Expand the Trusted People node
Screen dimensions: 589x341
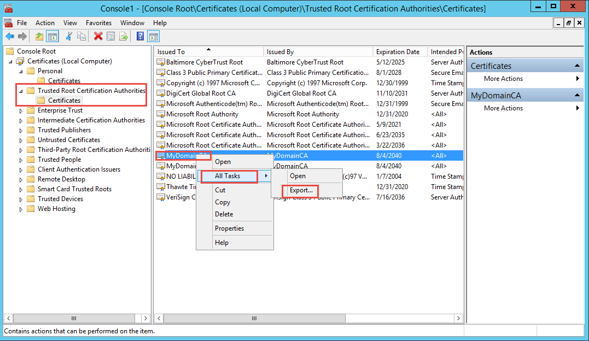click(21, 160)
